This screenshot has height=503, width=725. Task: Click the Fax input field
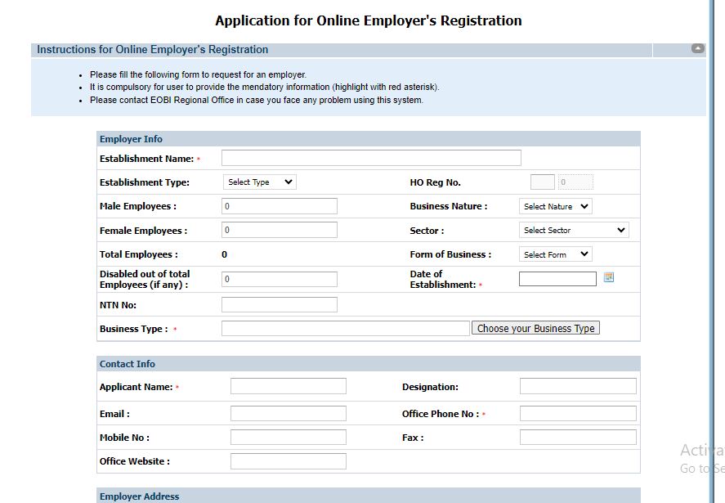[578, 437]
